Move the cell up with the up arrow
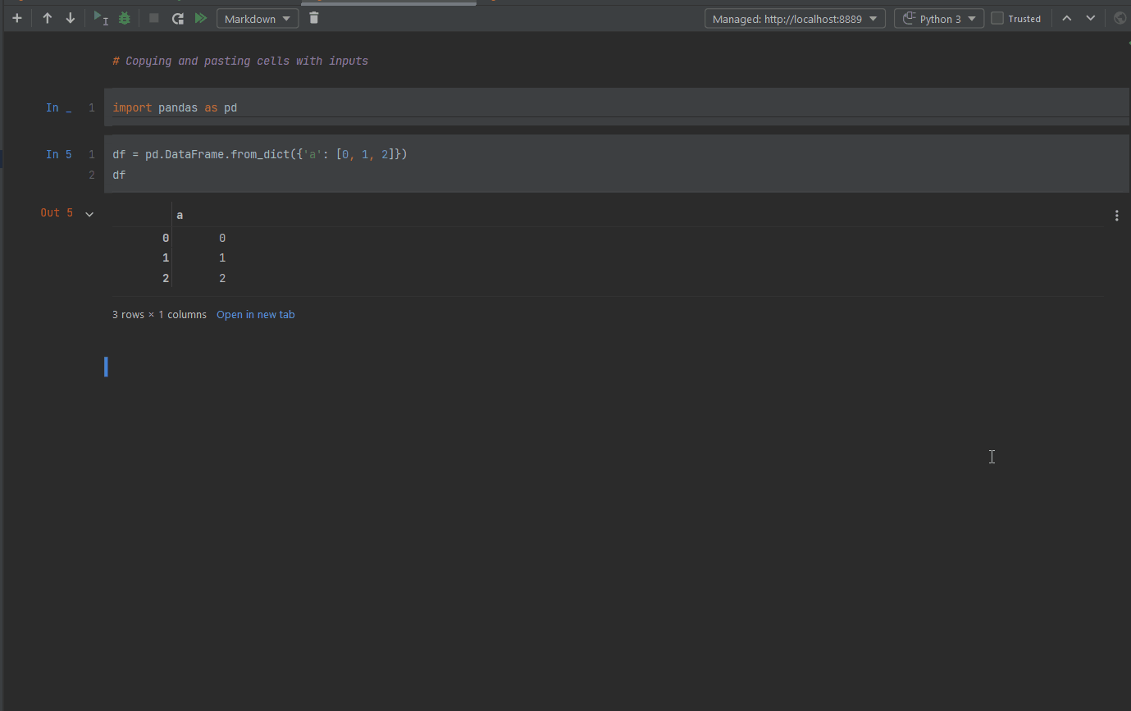Image resolution: width=1131 pixels, height=711 pixels. pos(48,18)
